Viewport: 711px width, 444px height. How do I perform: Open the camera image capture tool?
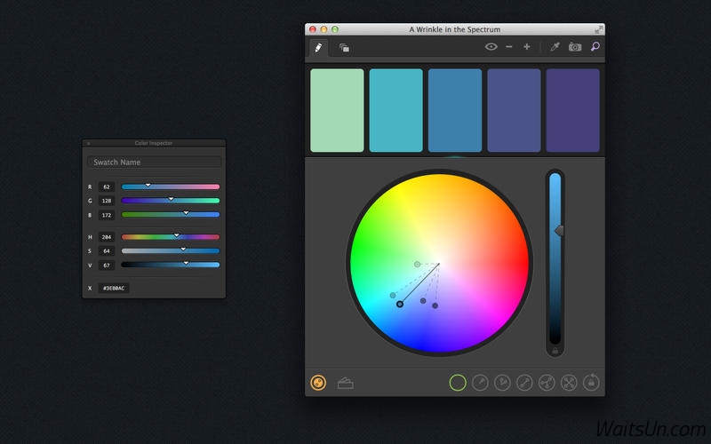click(575, 47)
